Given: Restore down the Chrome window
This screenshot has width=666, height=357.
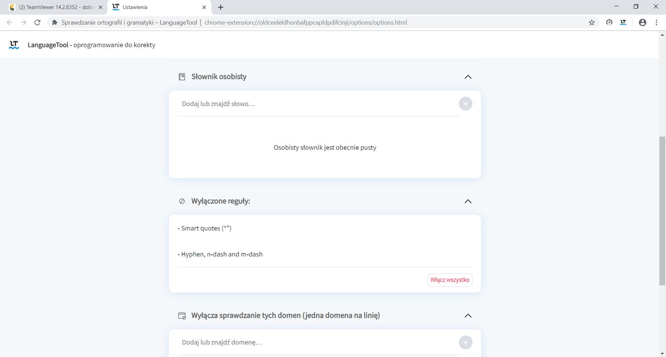Looking at the screenshot, I should 636,7.
